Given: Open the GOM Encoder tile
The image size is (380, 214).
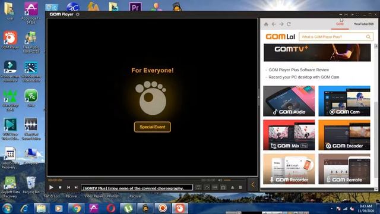Looking at the screenshot, I should tap(344, 135).
